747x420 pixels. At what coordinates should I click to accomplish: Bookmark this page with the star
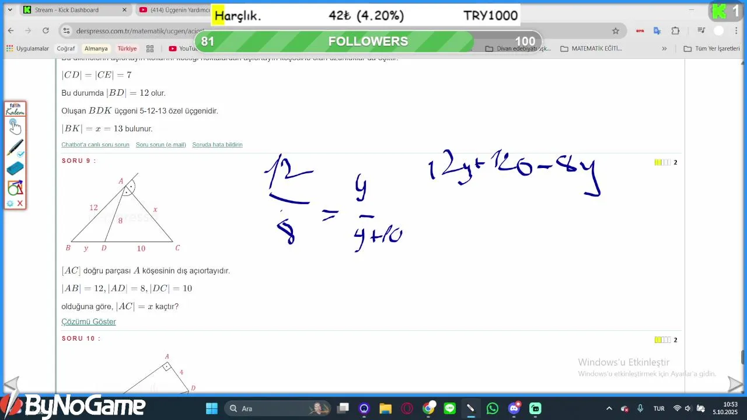coord(616,30)
